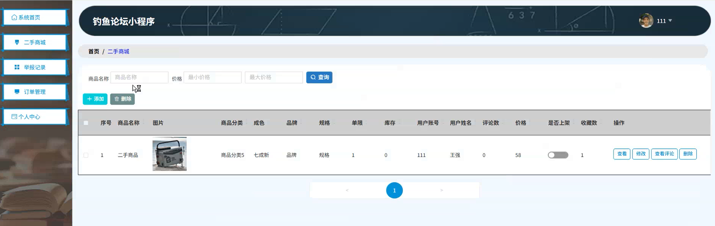The width and height of the screenshot is (715, 226).
Task: Go to next page arrow
Action: [x=442, y=190]
